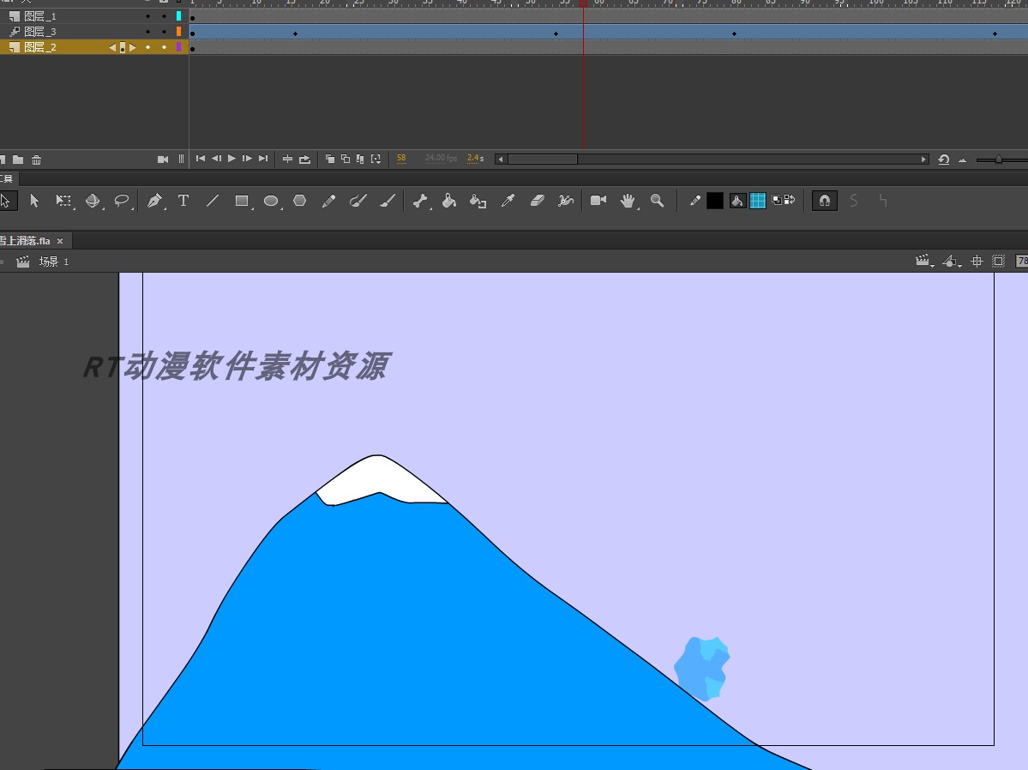Activate the Text tool
The width and height of the screenshot is (1028, 770).
point(183,201)
